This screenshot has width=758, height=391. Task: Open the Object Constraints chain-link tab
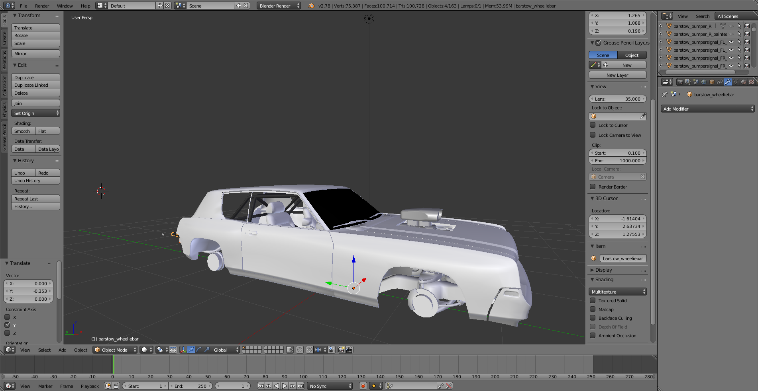720,82
